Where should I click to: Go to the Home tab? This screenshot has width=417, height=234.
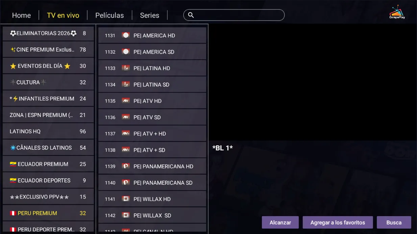click(21, 16)
